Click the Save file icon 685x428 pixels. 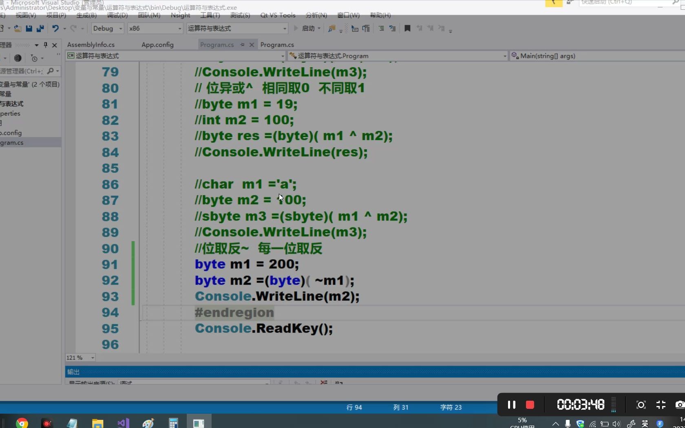(x=29, y=29)
